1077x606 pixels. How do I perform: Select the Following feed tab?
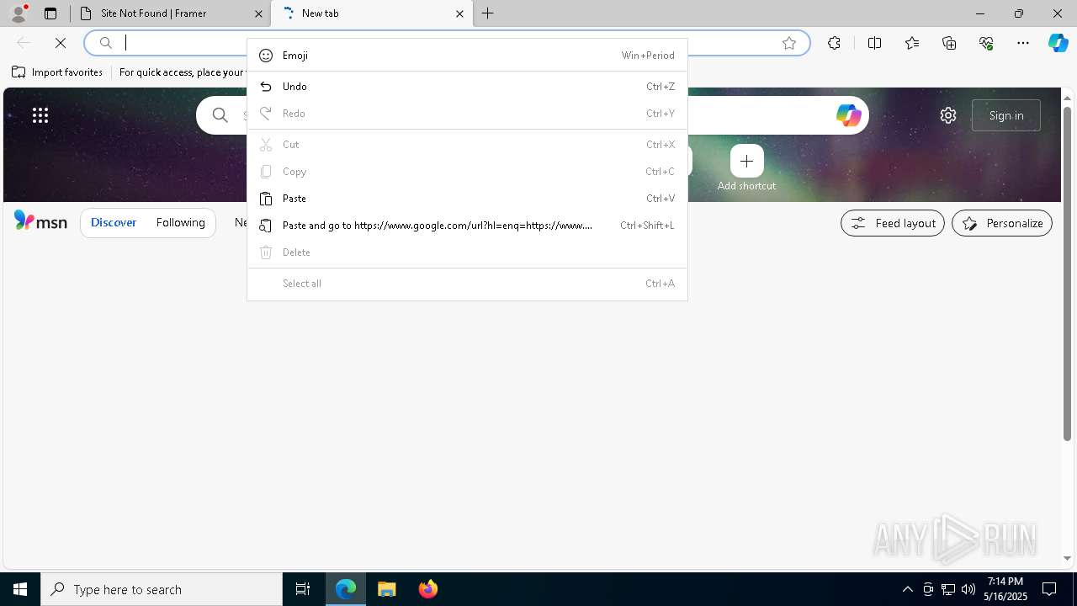coord(181,223)
